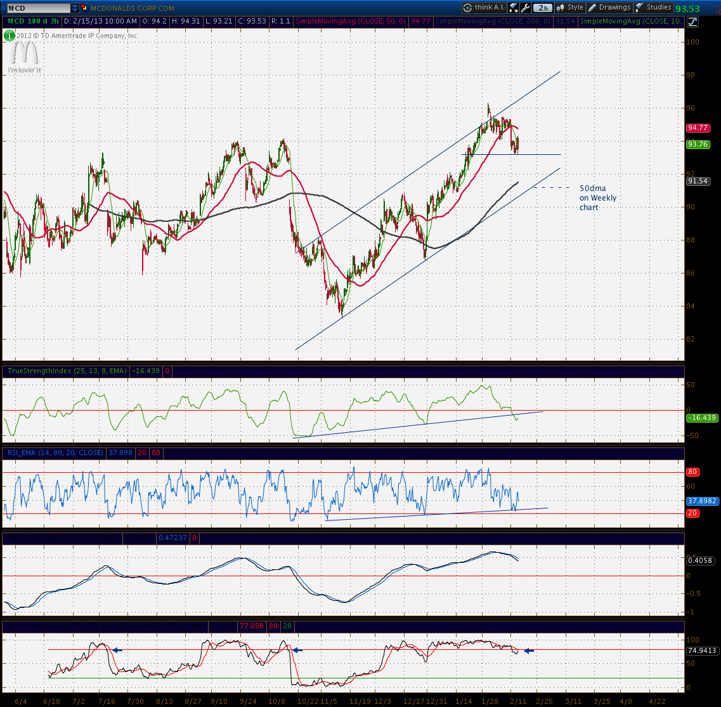Click the TrueStrengthIndex (25, 13, 8, EMA) label

pyautogui.click(x=67, y=371)
